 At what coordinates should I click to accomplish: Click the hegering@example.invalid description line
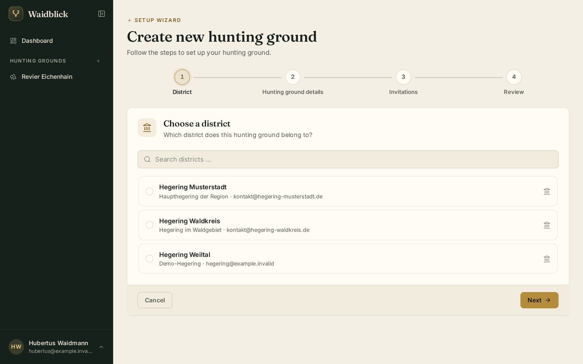(217, 264)
